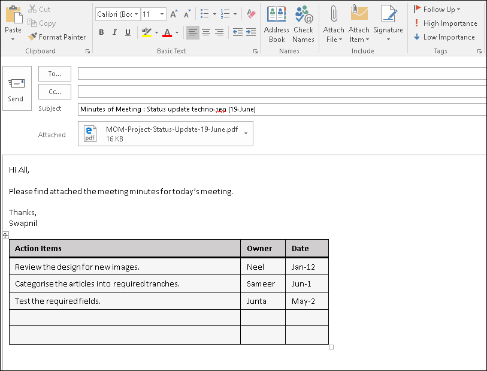Click the table resize handle

(331, 347)
